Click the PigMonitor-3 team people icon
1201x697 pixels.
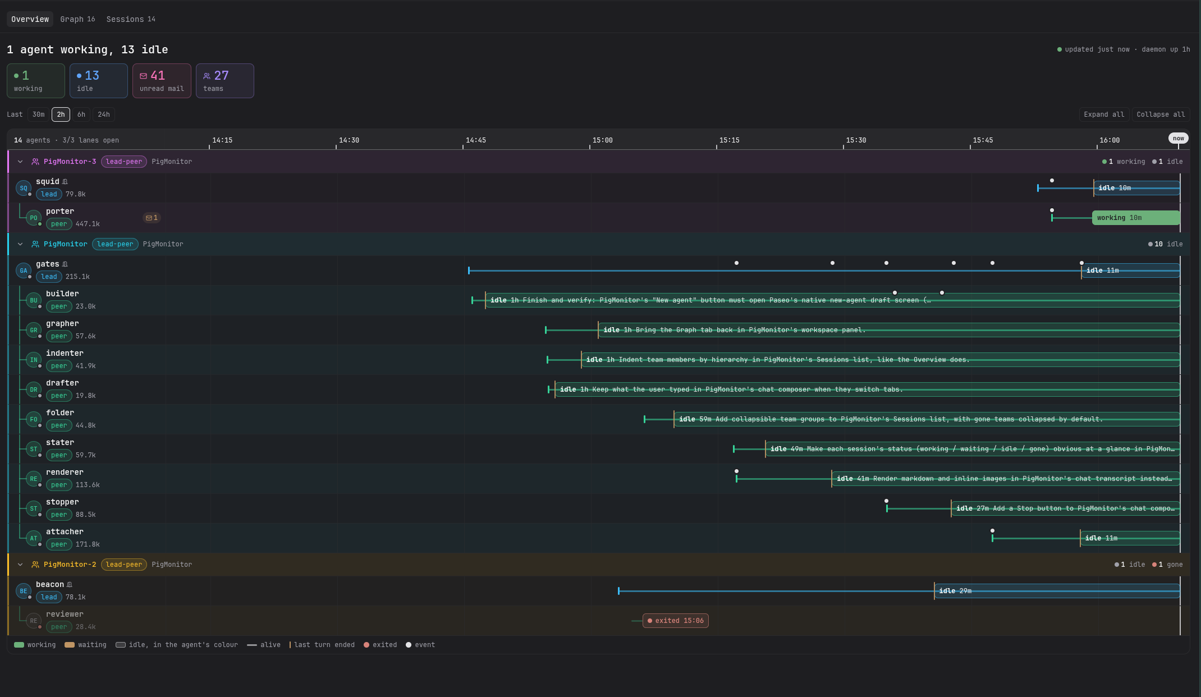35,162
